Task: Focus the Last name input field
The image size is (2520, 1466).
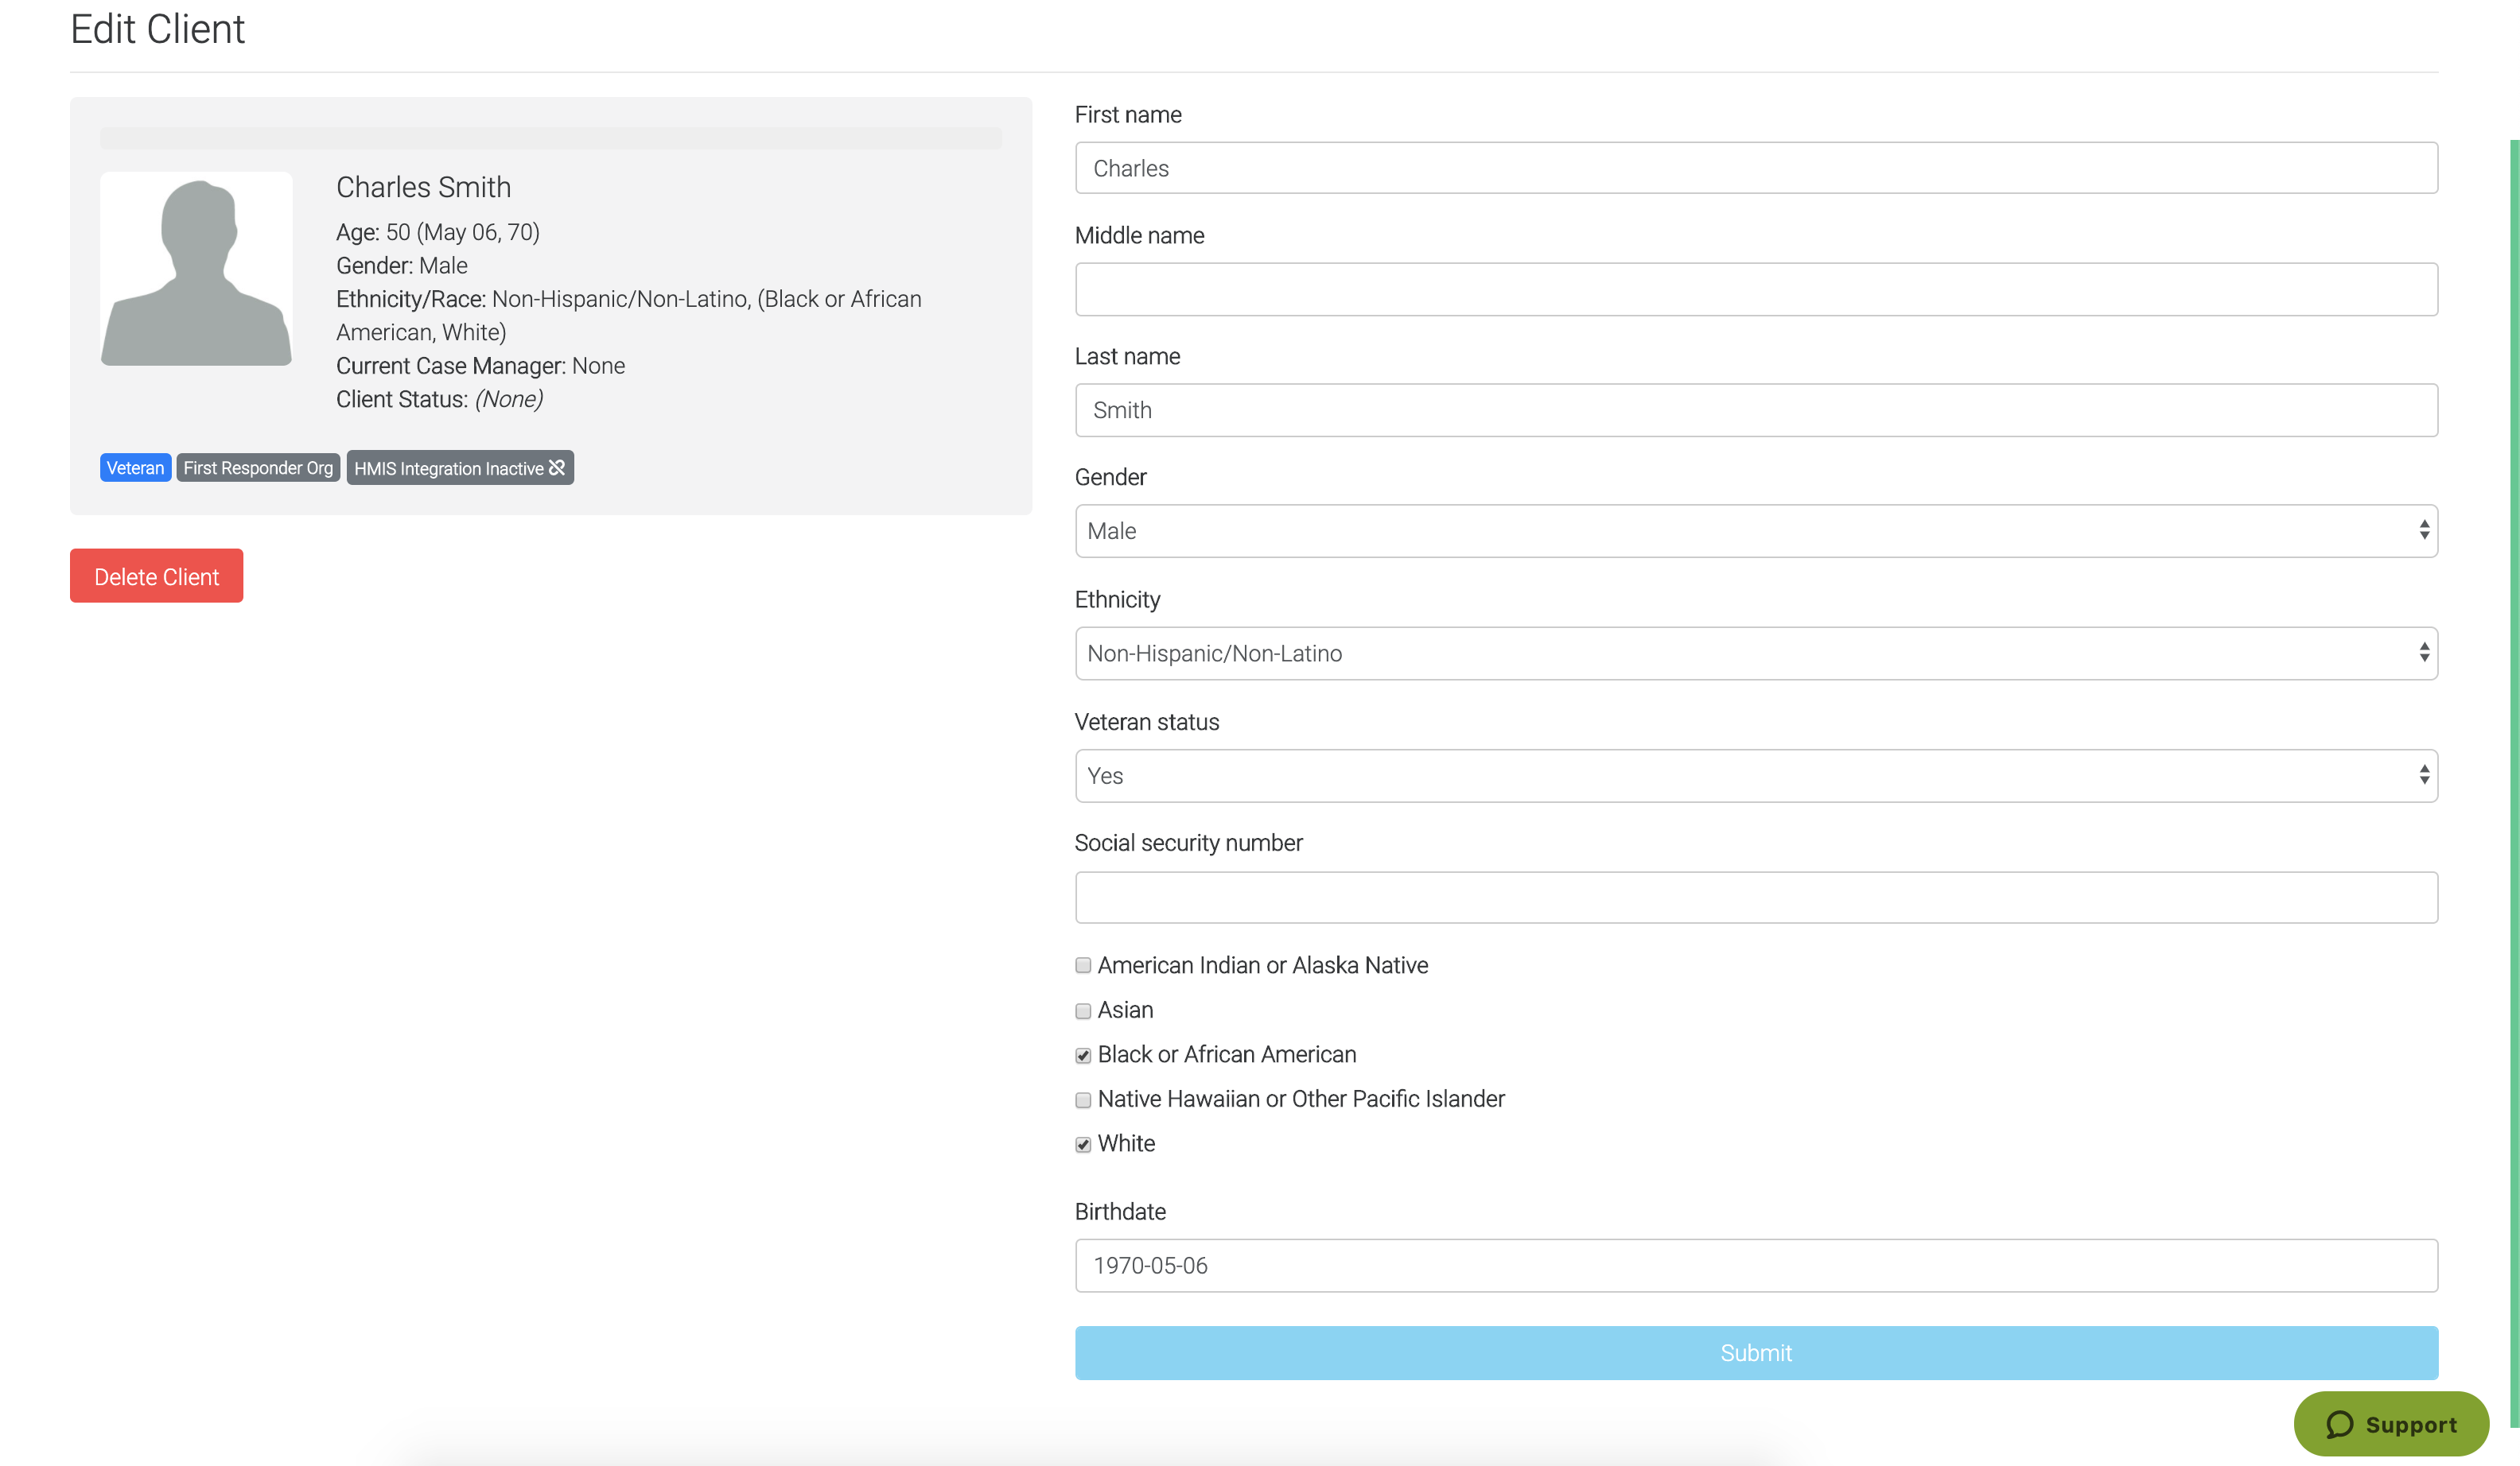Action: (x=1755, y=409)
